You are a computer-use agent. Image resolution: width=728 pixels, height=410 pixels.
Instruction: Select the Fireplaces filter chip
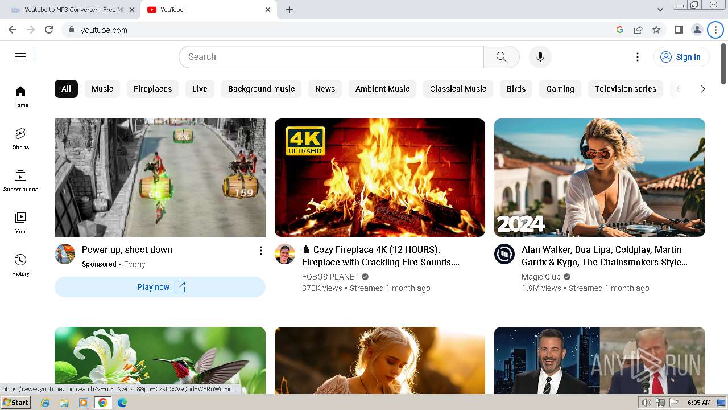click(152, 89)
